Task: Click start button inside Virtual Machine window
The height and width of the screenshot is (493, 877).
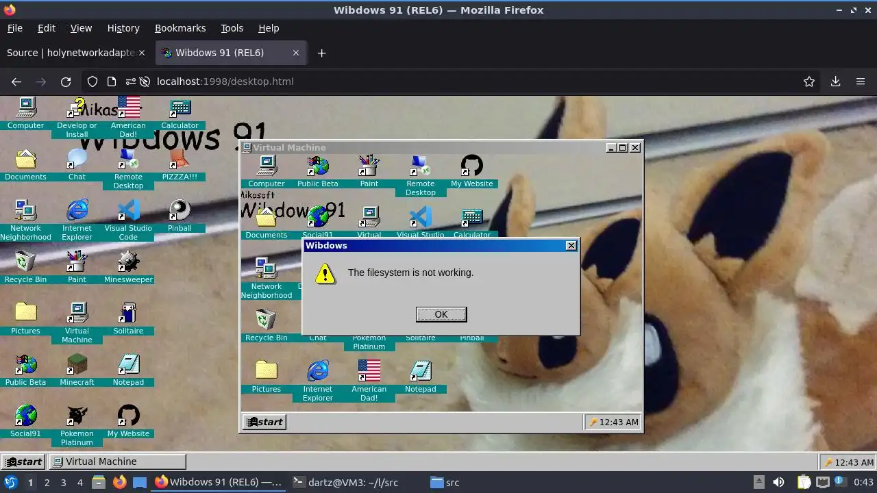Action: [x=264, y=422]
